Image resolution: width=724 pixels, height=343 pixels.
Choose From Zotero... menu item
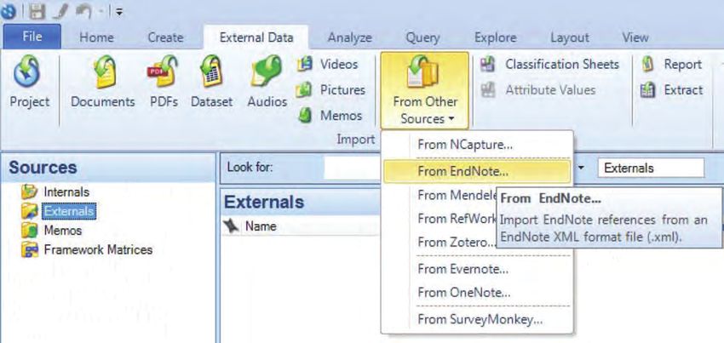456,242
